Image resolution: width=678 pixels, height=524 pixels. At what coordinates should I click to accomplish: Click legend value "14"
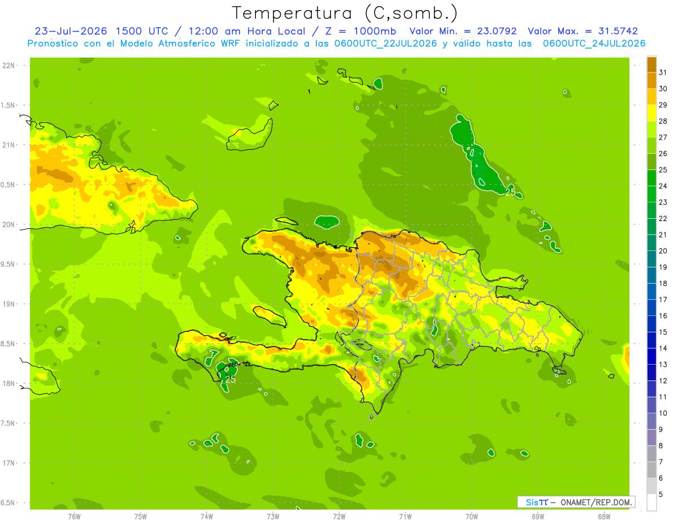coord(663,348)
